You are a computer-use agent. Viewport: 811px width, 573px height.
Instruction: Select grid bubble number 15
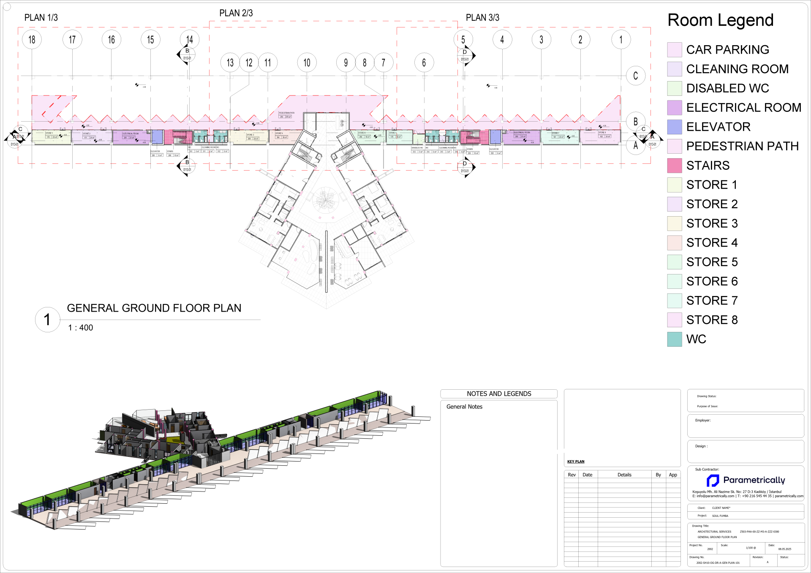[150, 40]
